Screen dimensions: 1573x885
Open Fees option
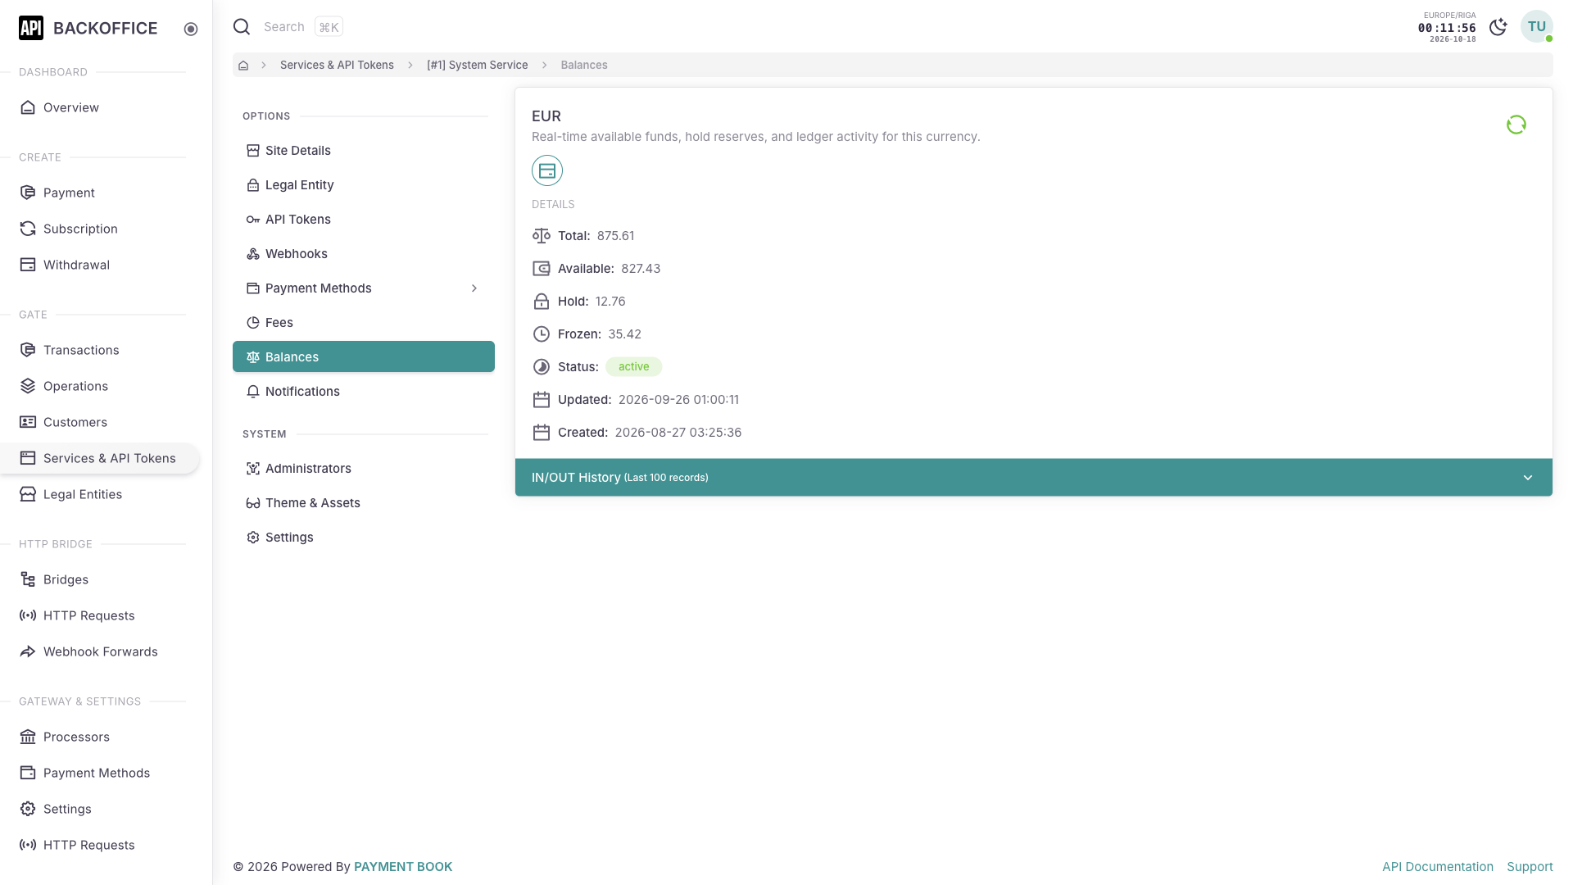pyautogui.click(x=364, y=323)
